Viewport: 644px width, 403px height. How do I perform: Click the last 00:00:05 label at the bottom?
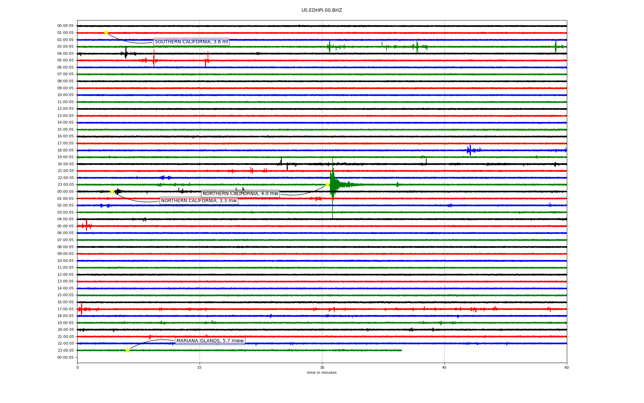65,357
